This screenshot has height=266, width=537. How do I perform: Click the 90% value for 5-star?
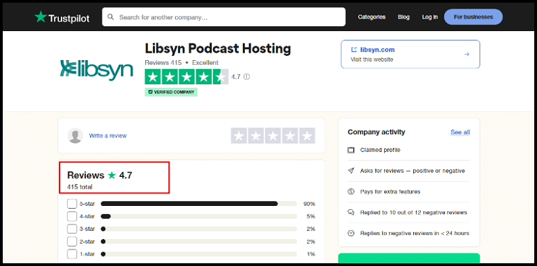tap(309, 204)
